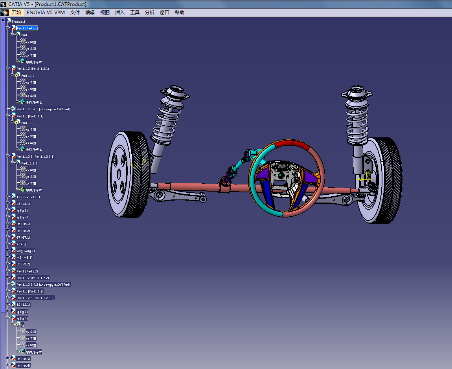Screen dimensions: 452x369
Task: Click the gear part icon for Part1.1.2
Action: coord(18,75)
